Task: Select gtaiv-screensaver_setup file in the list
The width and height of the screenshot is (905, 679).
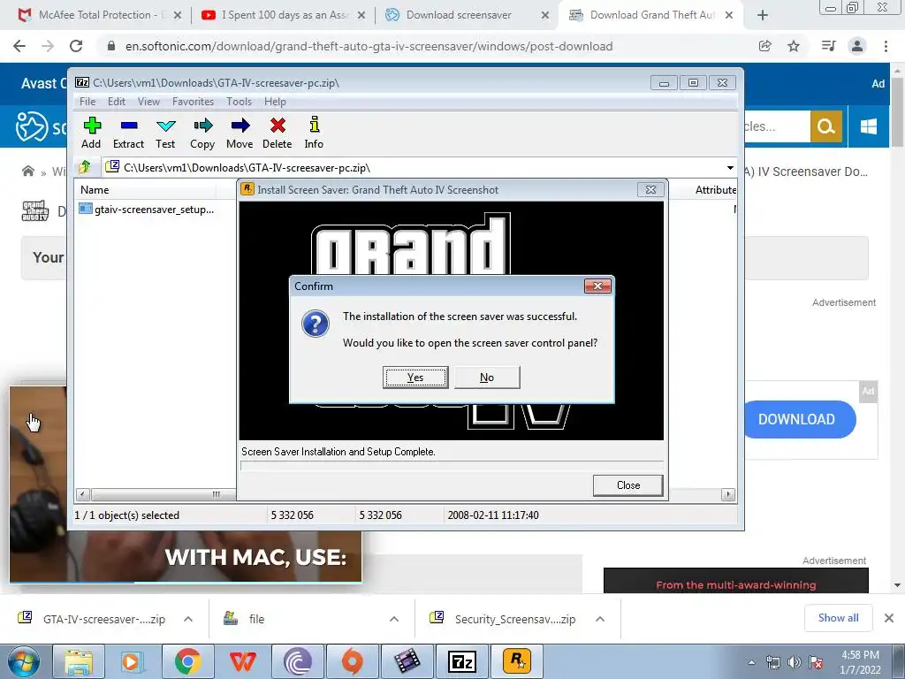Action: [x=147, y=210]
